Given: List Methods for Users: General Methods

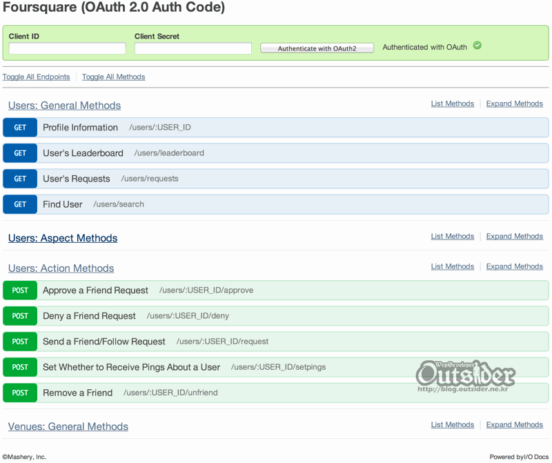Looking at the screenshot, I should click(453, 104).
